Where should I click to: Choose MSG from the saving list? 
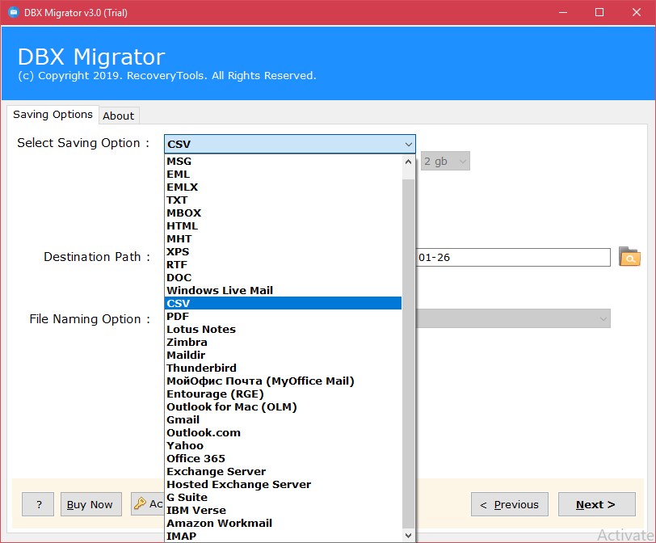pyautogui.click(x=284, y=161)
